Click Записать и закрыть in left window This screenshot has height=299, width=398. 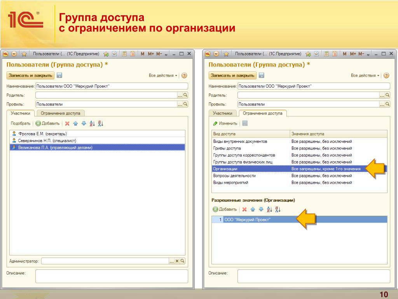(30, 75)
